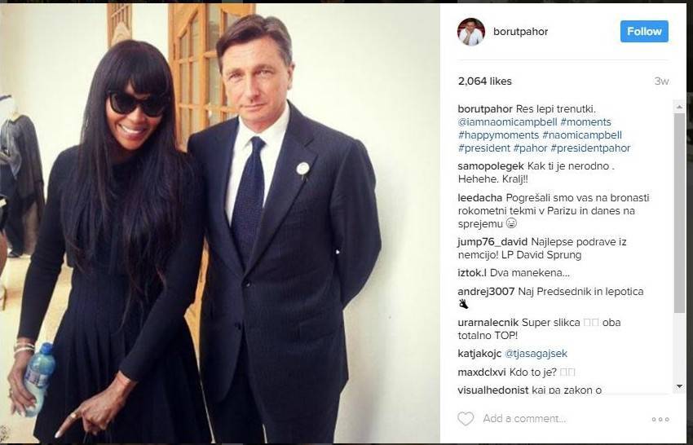Screen dimensions: 693x445
Task: Like the post with the heart icon
Action: click(466, 418)
